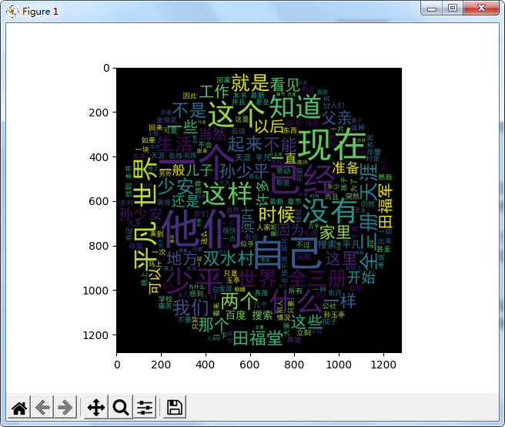Click the word 那个 in word cloud
The height and width of the screenshot is (427, 505).
[213, 324]
